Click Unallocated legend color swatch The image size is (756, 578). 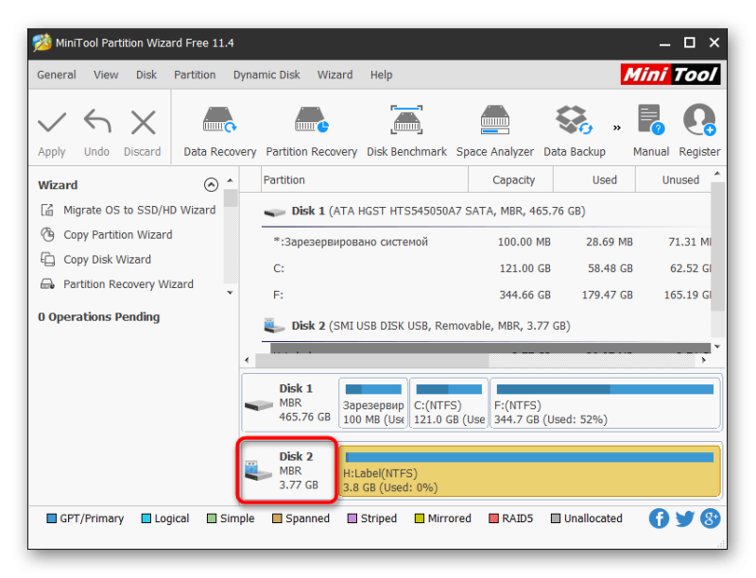[x=556, y=518]
